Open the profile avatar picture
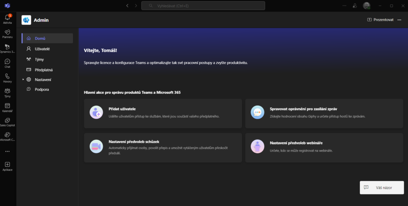Image resolution: width=408 pixels, height=206 pixels. (367, 6)
